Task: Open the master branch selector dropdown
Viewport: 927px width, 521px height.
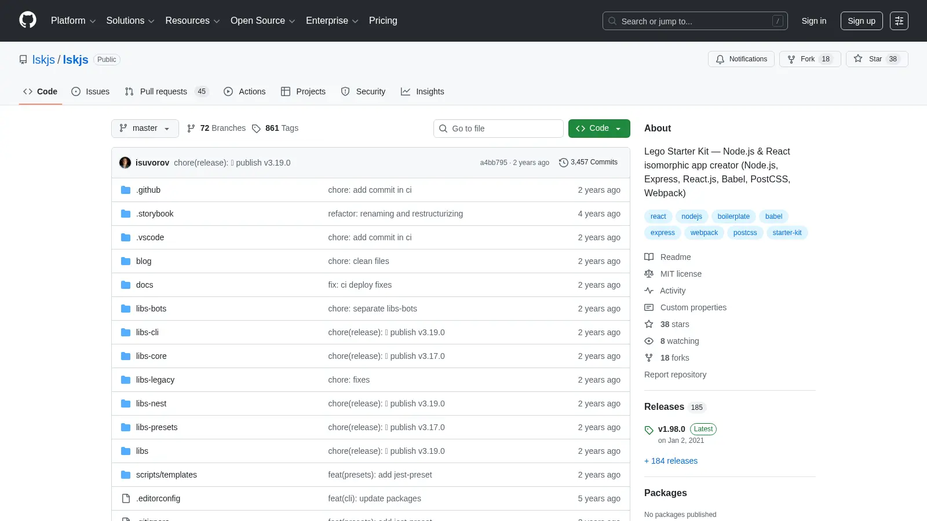Action: click(145, 129)
